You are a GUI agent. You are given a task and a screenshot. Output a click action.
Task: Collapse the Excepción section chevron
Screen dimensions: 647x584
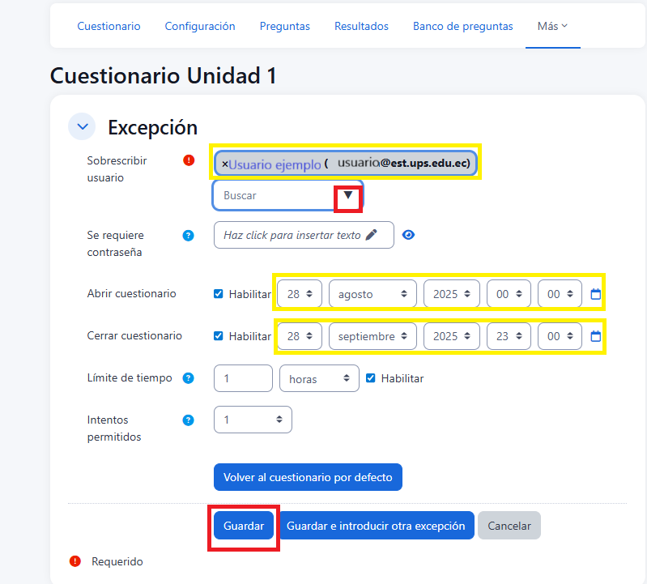[x=82, y=127]
